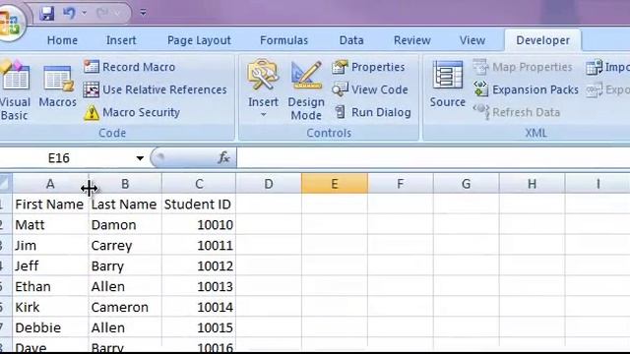Image resolution: width=630 pixels, height=354 pixels.
Task: Open Macro Security settings label
Action: click(141, 112)
